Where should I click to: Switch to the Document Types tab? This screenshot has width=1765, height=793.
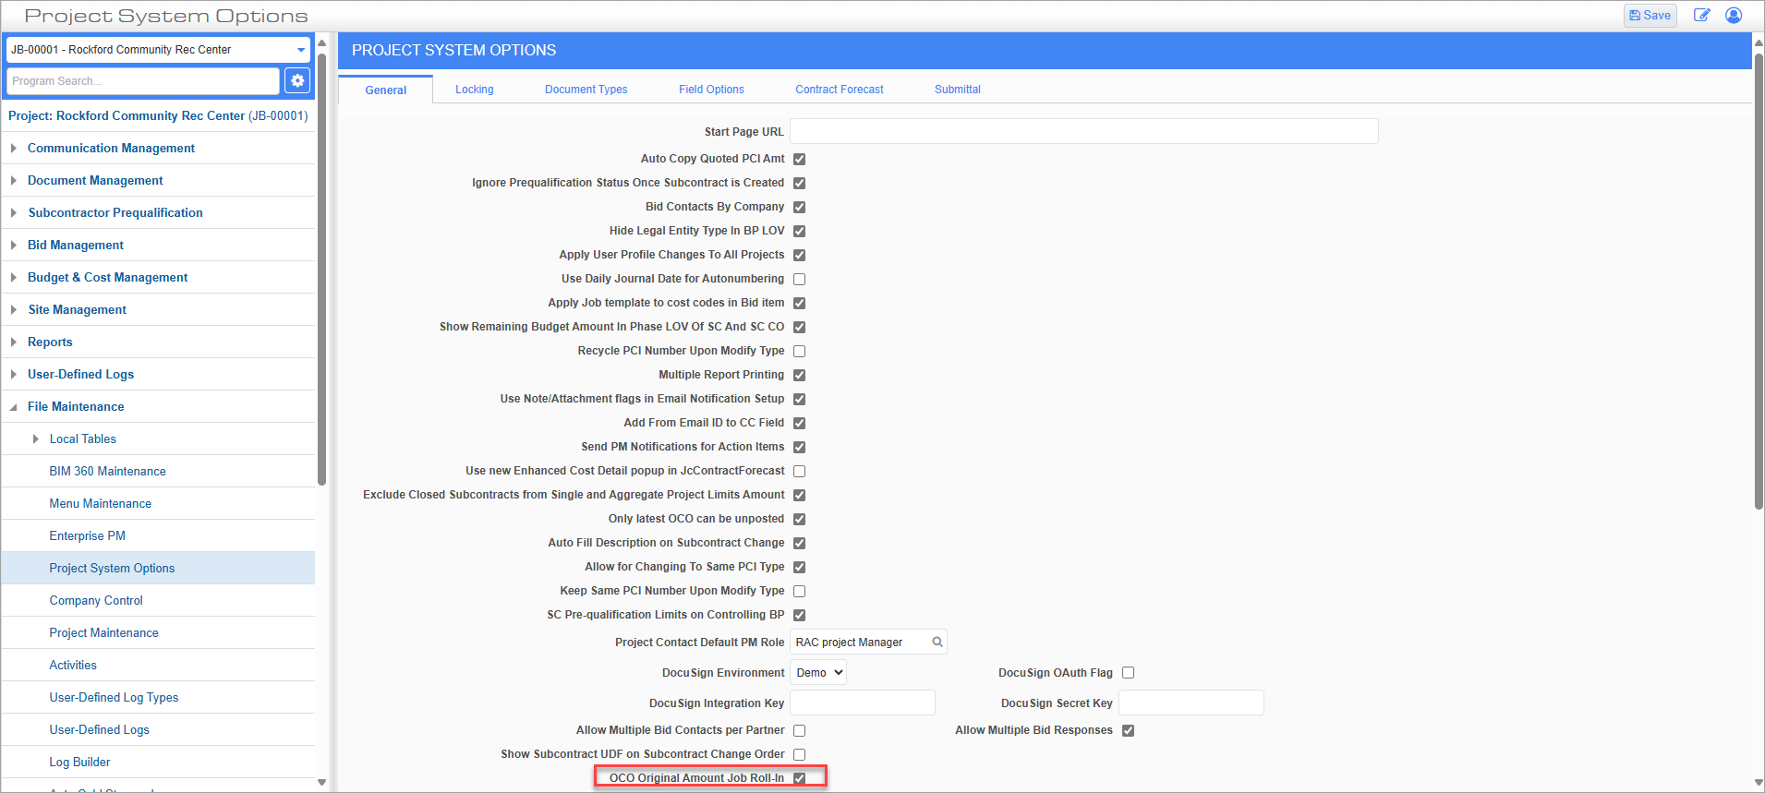[586, 90]
